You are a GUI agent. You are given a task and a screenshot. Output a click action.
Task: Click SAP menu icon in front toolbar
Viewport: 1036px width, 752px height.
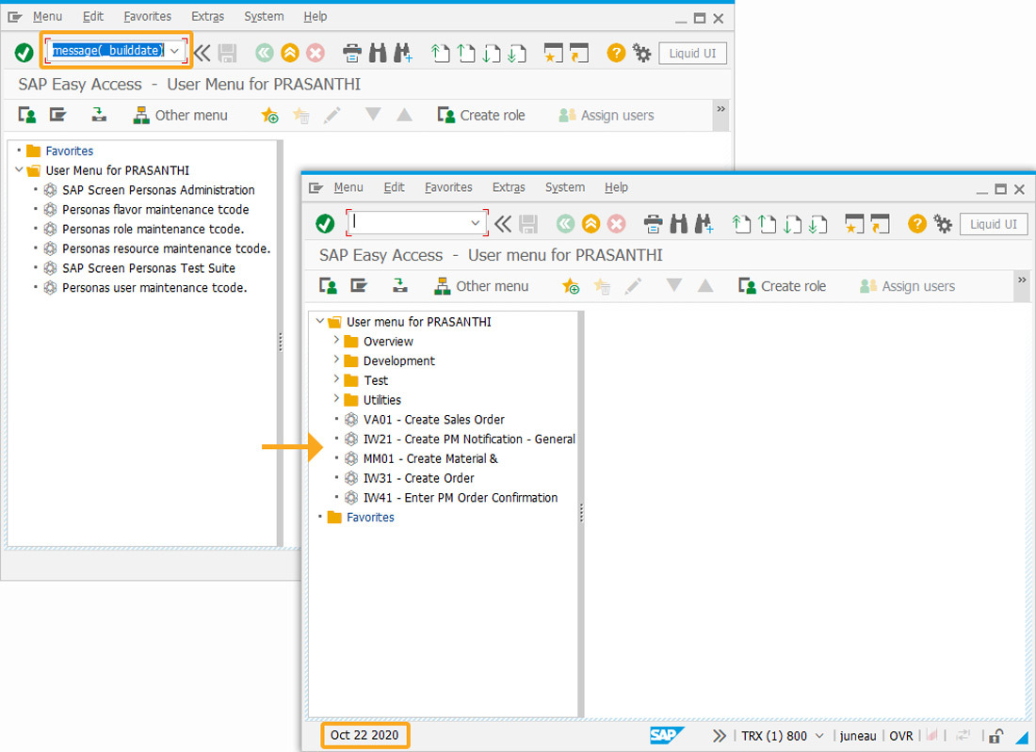(x=359, y=286)
